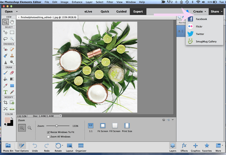Pick the Type text tool
Screen dimensions: 226x155
click(x=6, y=92)
